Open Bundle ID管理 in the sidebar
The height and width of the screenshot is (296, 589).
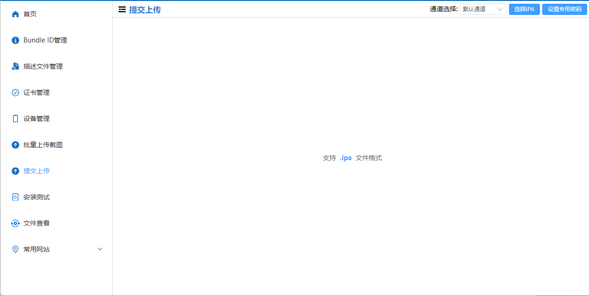tap(56, 40)
